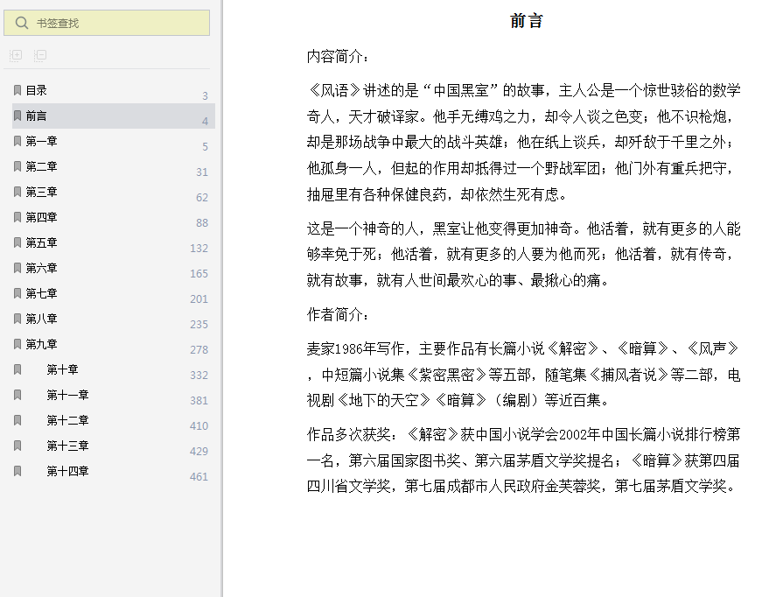Click the bookmark icon on 第十章 row
The width and height of the screenshot is (762, 597).
pos(17,369)
